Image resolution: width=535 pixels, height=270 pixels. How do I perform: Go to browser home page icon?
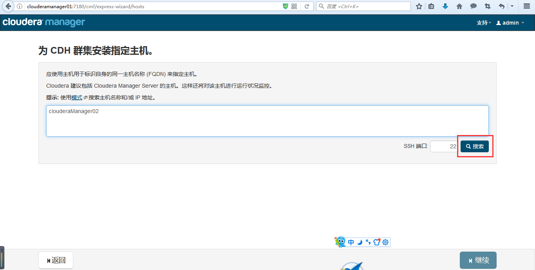tap(459, 6)
